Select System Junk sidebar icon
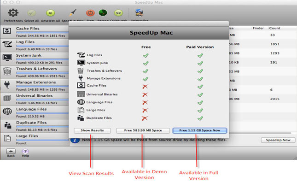 (x=7, y=57)
